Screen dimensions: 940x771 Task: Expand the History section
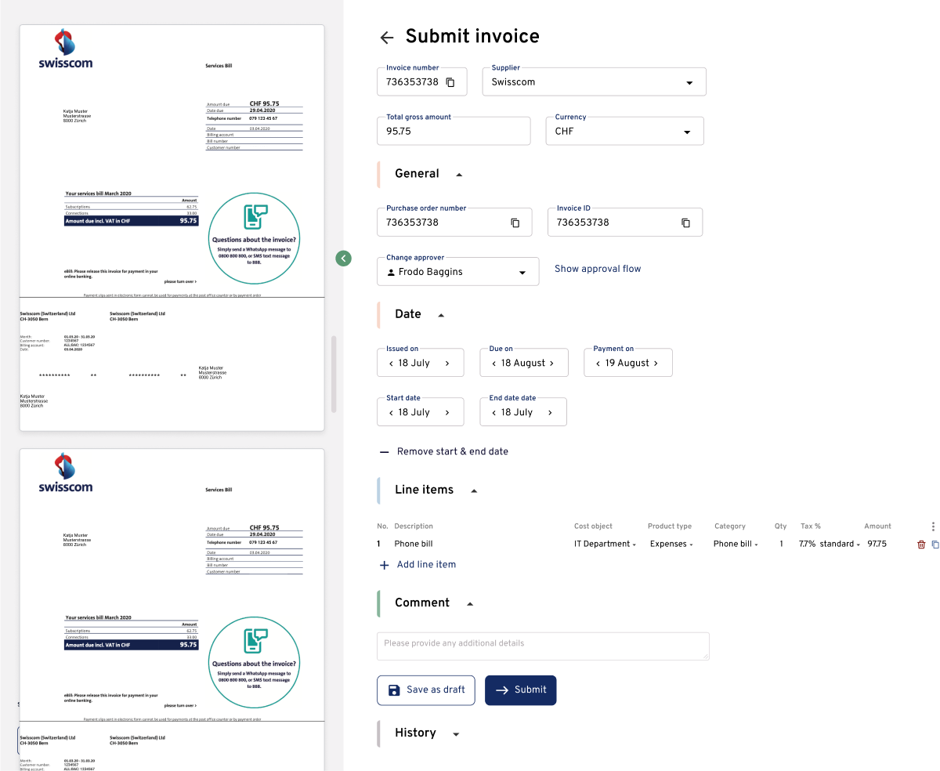coord(456,733)
